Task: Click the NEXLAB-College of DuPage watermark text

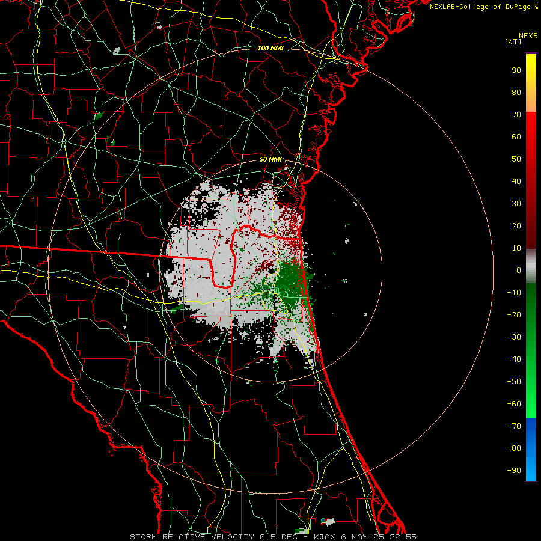Action: [x=483, y=7]
